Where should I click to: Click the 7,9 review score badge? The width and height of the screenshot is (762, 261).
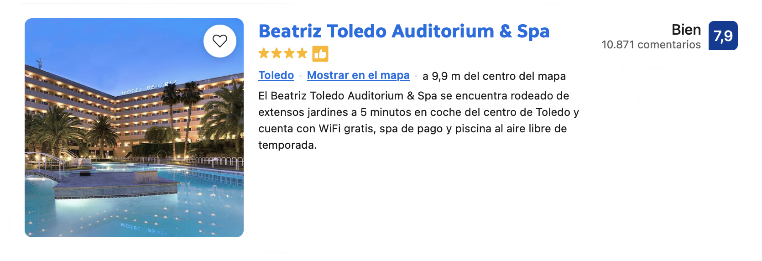(x=723, y=36)
